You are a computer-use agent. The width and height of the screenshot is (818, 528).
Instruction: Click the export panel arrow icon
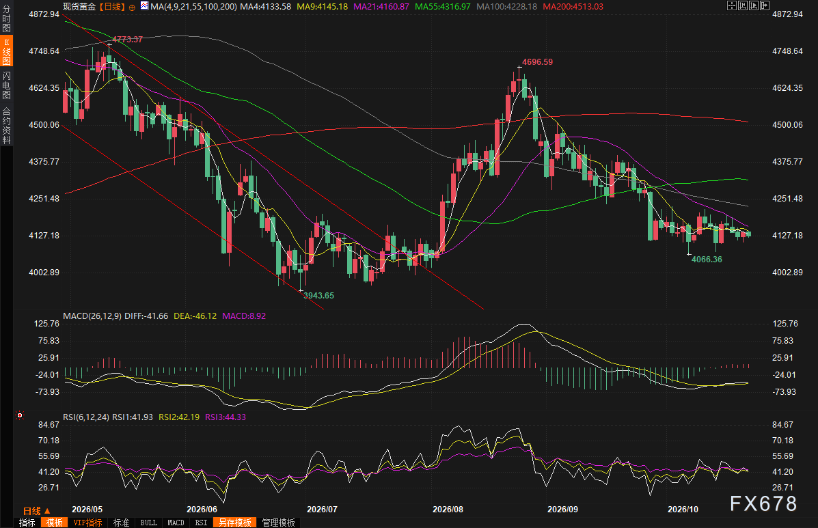coord(765,5)
